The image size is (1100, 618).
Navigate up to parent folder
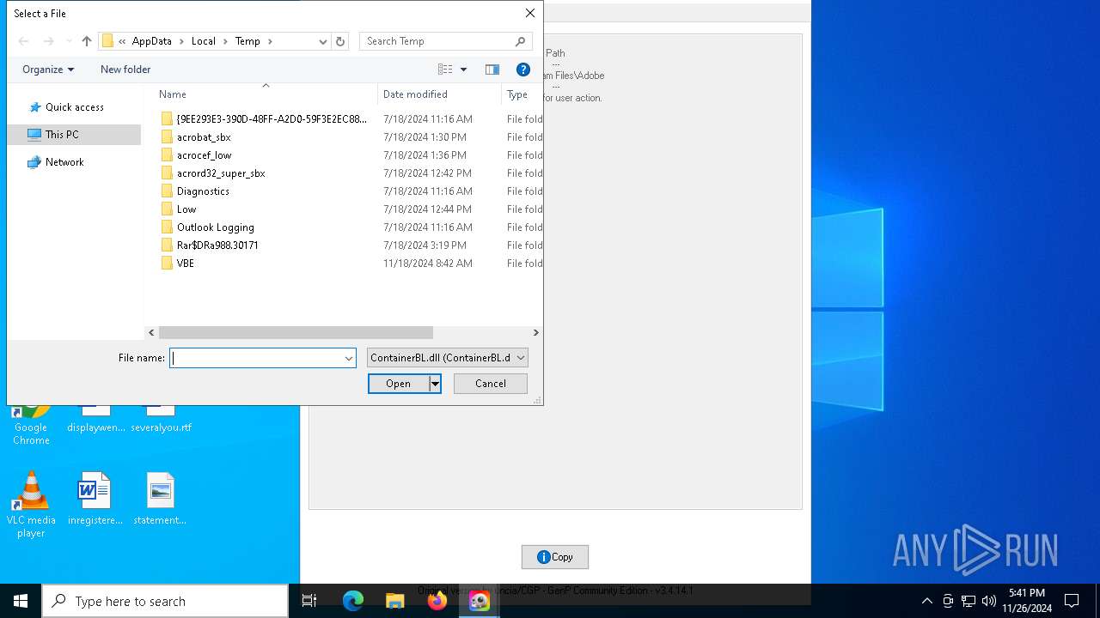tap(87, 41)
